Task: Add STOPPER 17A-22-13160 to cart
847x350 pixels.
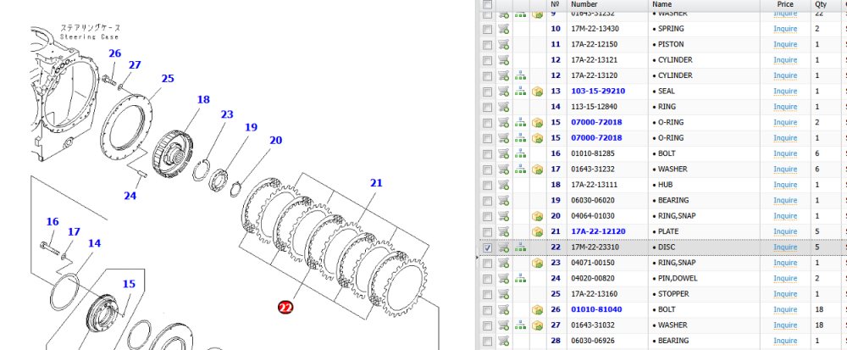Action: pos(503,294)
